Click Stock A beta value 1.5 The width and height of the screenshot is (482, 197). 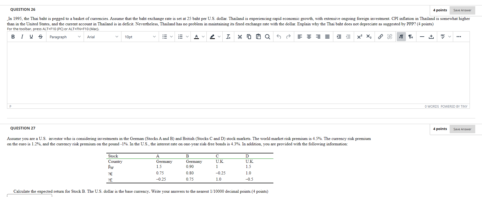pyautogui.click(x=159, y=167)
